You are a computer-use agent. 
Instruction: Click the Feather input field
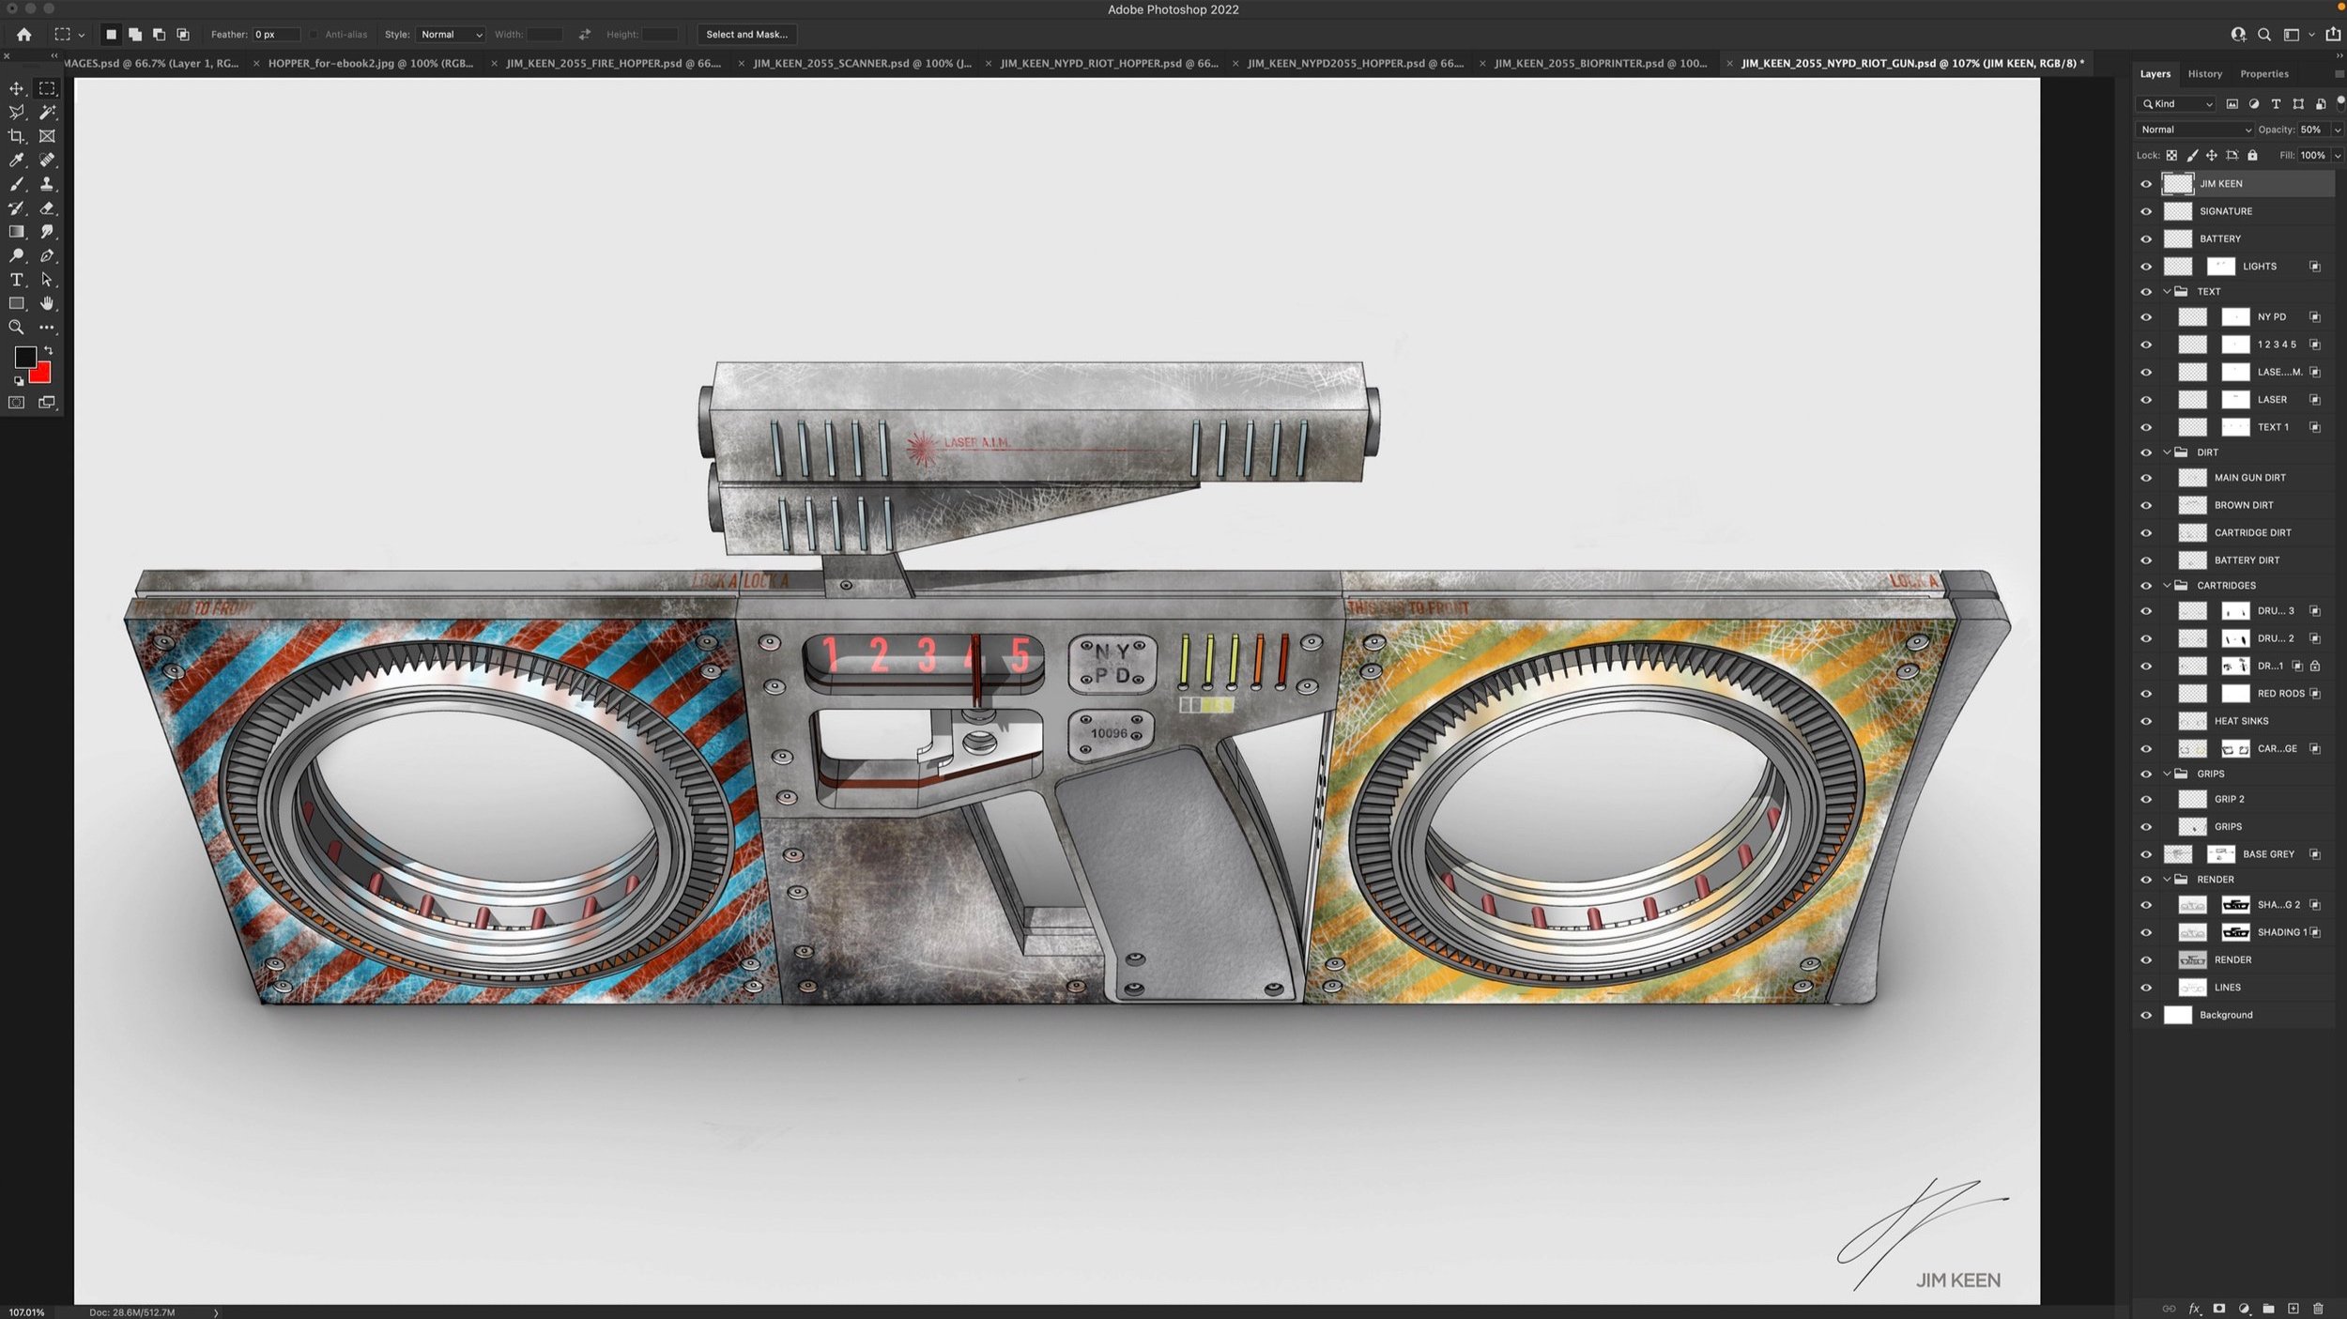276,35
